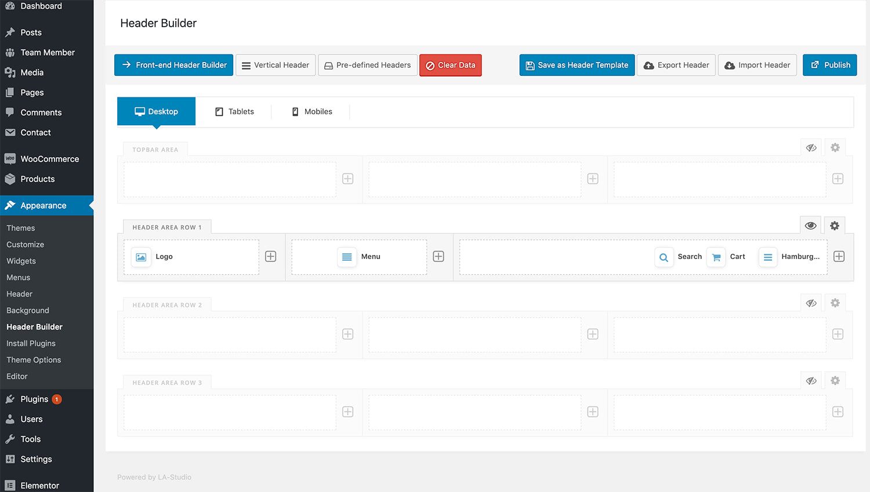Viewport: 870px width, 492px height.
Task: Open the Pre-defined Headers list
Action: click(x=368, y=65)
